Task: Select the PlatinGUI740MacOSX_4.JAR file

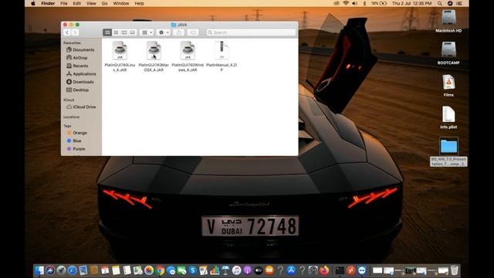Action: tap(154, 50)
